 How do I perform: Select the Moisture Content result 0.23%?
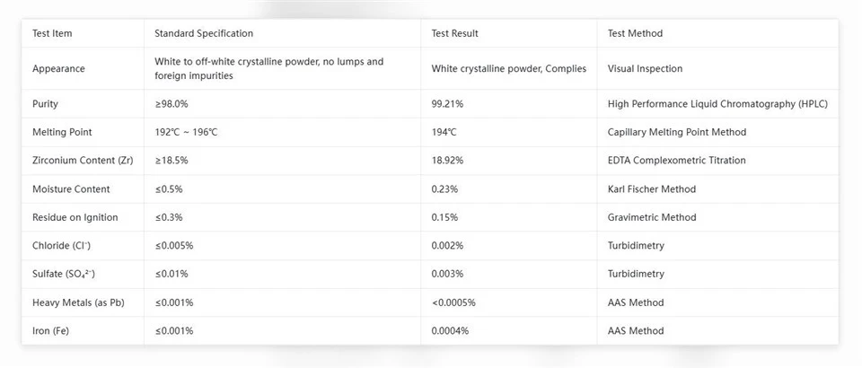coord(444,189)
